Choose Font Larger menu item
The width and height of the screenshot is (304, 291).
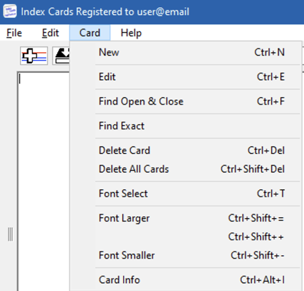186,218
